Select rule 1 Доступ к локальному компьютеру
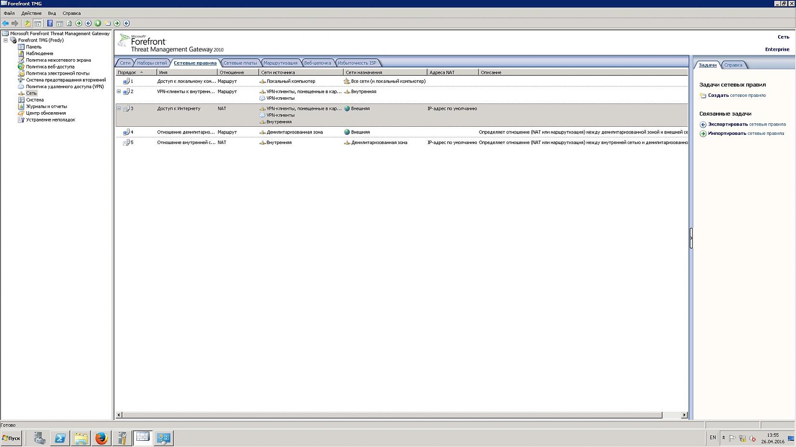 401,81
